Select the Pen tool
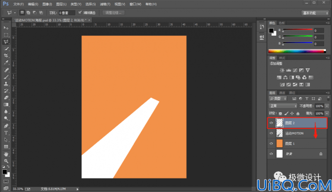Image resolution: width=332 pixels, height=192 pixels. [x=6, y=126]
